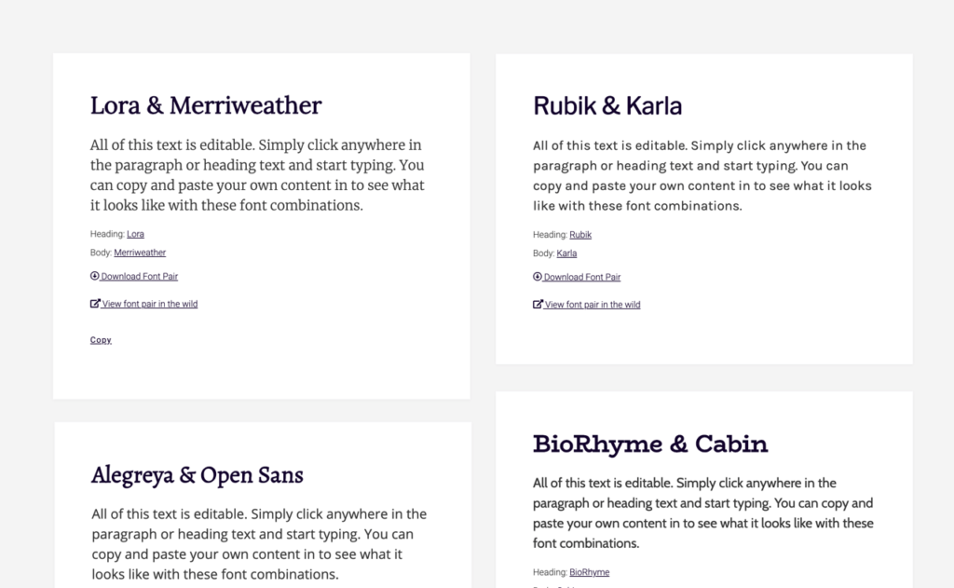Open the Rubik heading font link
This screenshot has height=588, width=954.
tap(580, 234)
